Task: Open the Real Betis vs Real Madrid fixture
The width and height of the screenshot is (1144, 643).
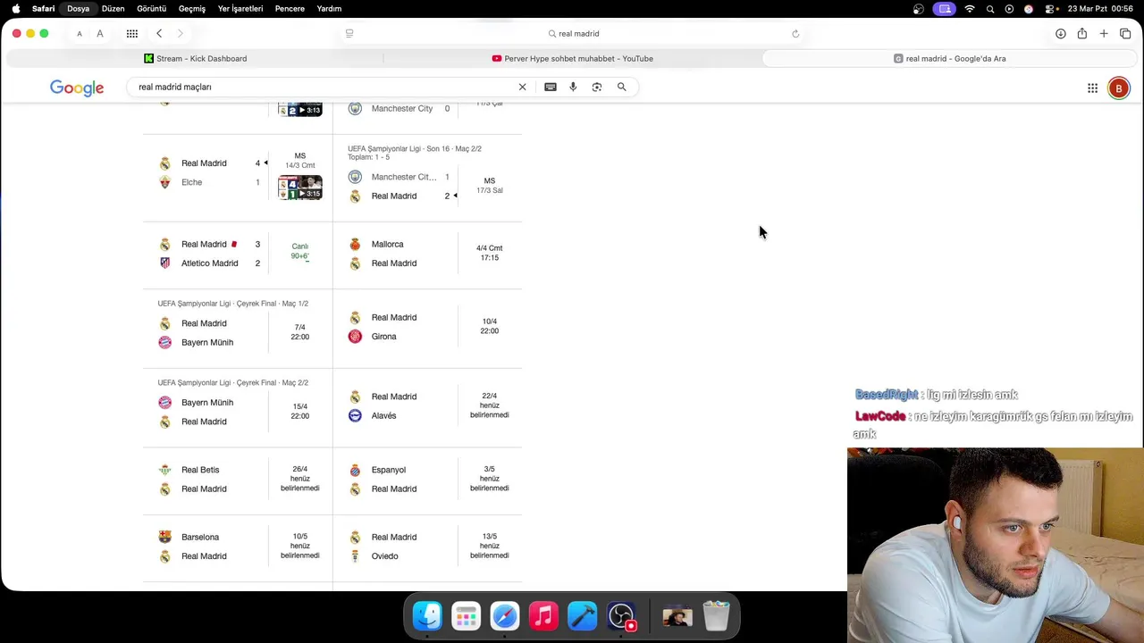Action: [237, 480]
